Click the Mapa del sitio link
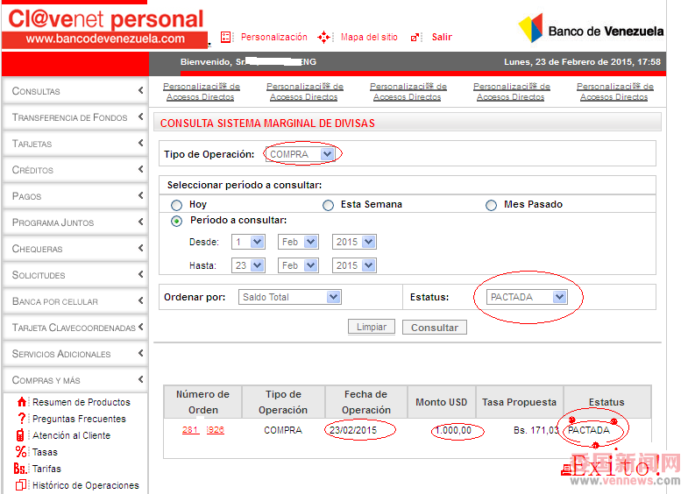This screenshot has width=688, height=494. click(x=370, y=38)
